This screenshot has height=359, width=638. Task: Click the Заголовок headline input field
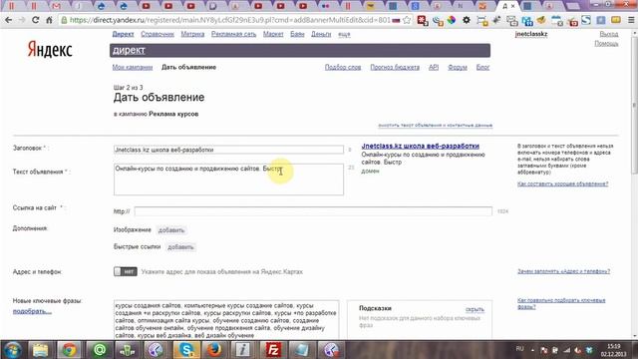coord(228,150)
